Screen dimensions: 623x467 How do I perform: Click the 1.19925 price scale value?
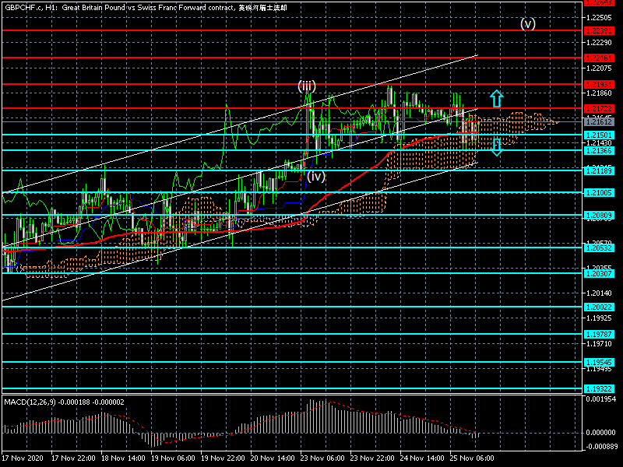point(599,318)
